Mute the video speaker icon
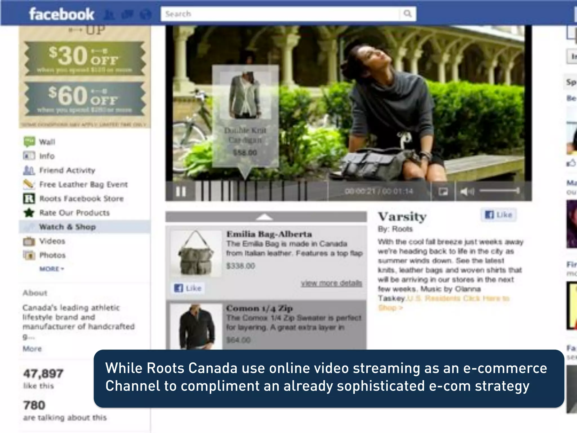Screen dimensions: 577x433 point(467,192)
